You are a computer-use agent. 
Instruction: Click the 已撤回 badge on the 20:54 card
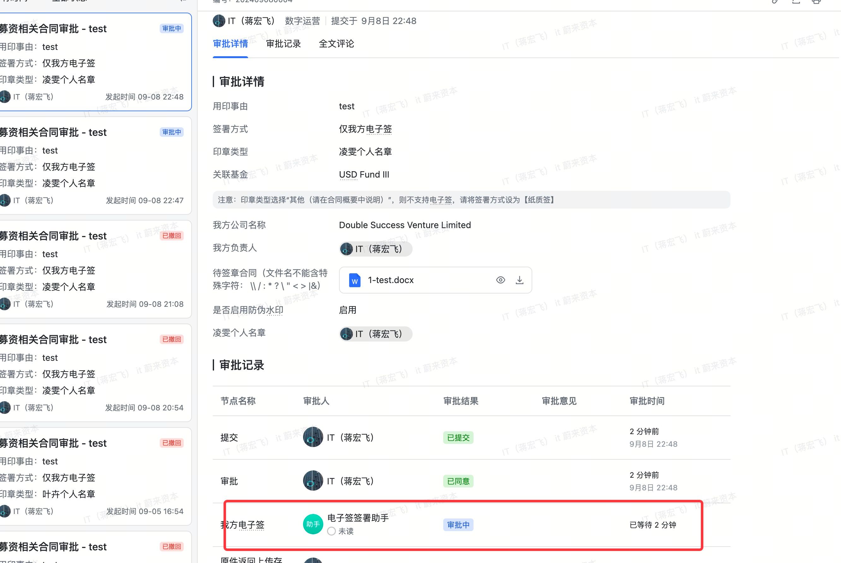(172, 339)
